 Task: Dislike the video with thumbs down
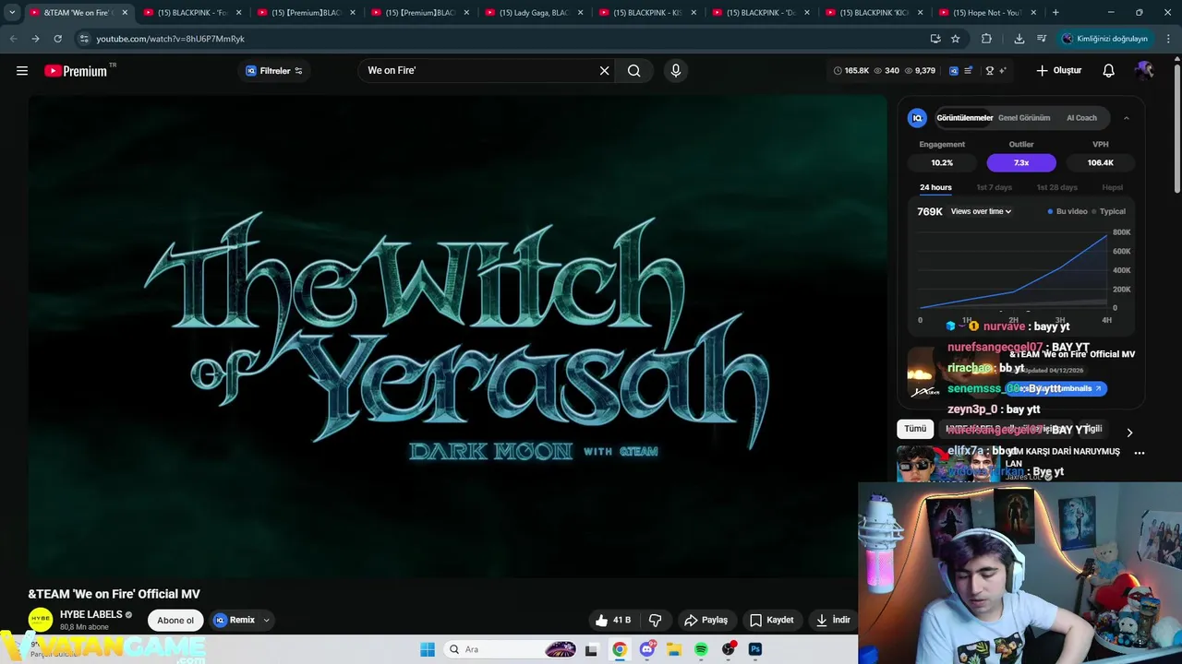(656, 620)
